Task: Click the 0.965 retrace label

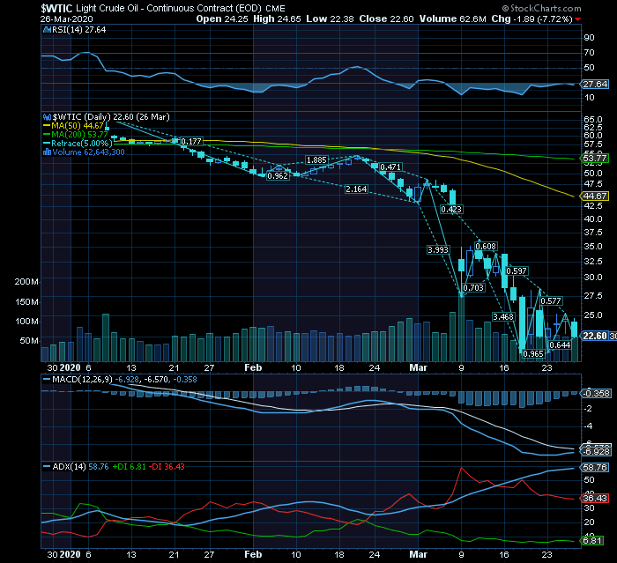Action: pos(533,353)
